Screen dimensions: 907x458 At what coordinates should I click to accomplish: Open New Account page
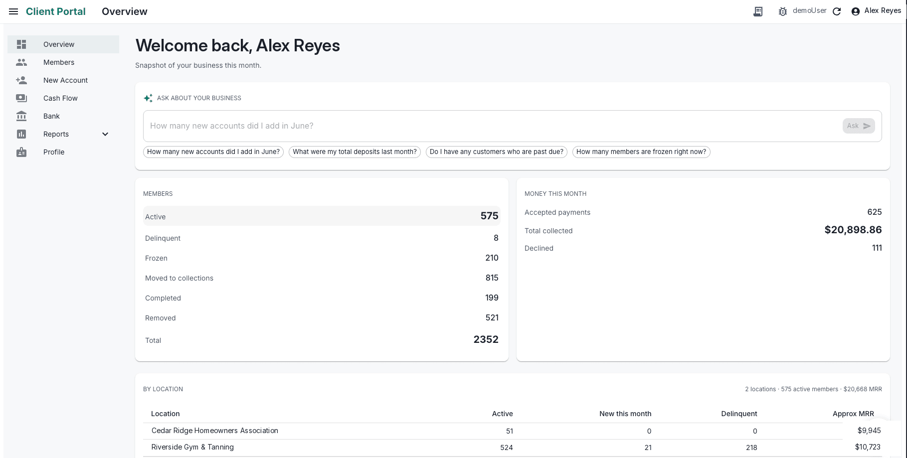click(63, 80)
